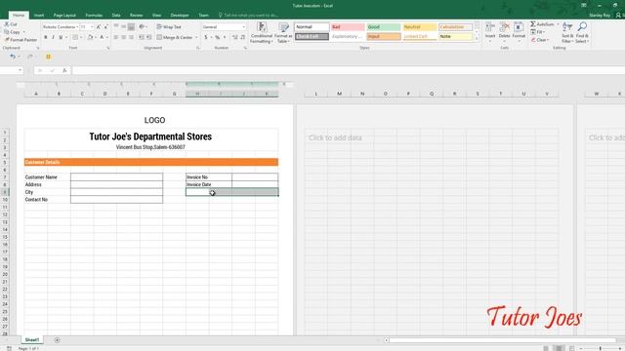This screenshot has height=351, width=625.
Task: Click the Decrease Font Size icon
Action: tap(106, 26)
